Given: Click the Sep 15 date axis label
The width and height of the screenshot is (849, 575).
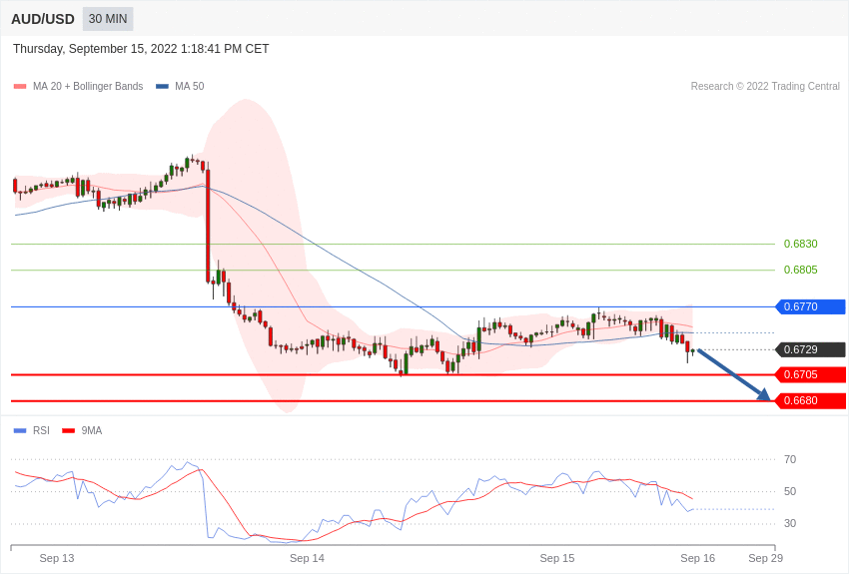Looking at the screenshot, I should [557, 558].
